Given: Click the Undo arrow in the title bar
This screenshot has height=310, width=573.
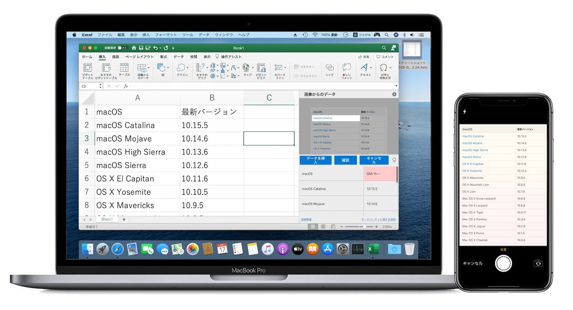Looking at the screenshot, I should 155,48.
